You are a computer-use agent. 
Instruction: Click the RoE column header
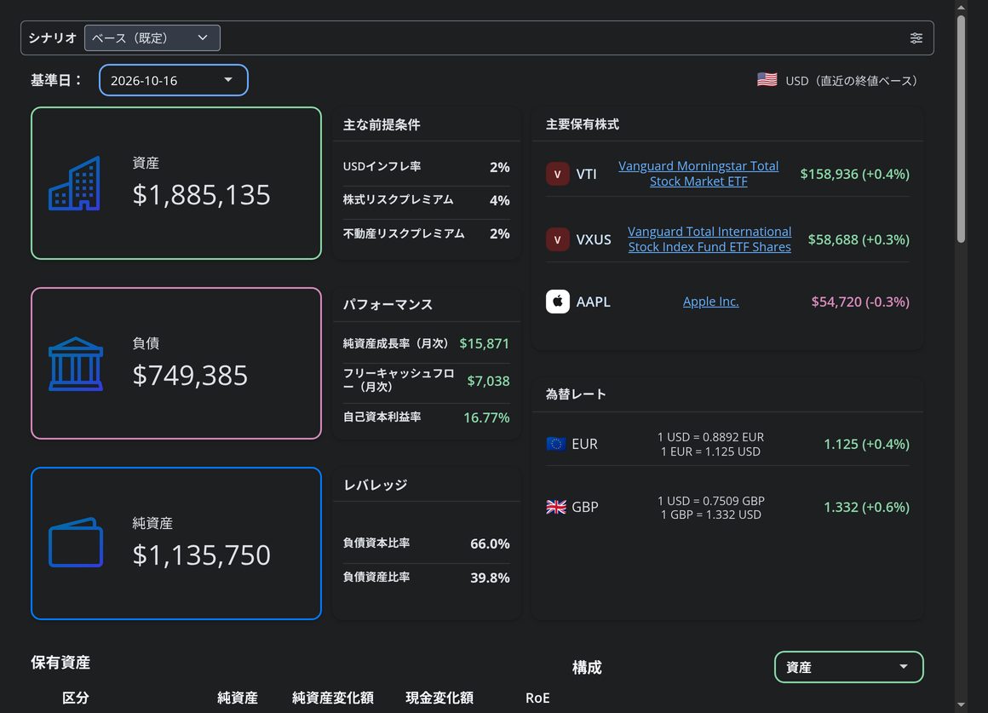point(537,698)
